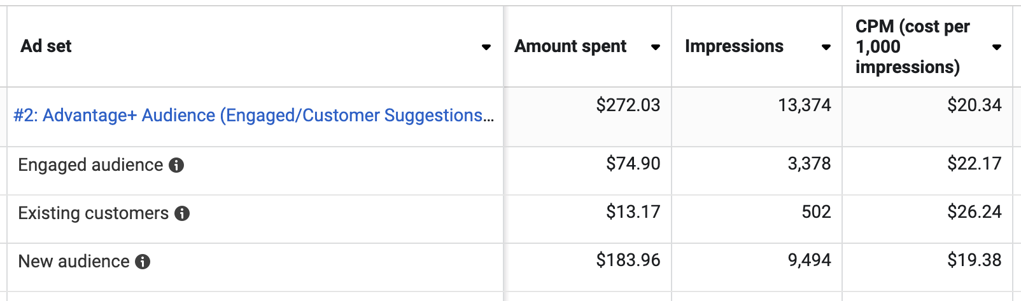
Task: Select the Existing customers row label
Action: 93,213
